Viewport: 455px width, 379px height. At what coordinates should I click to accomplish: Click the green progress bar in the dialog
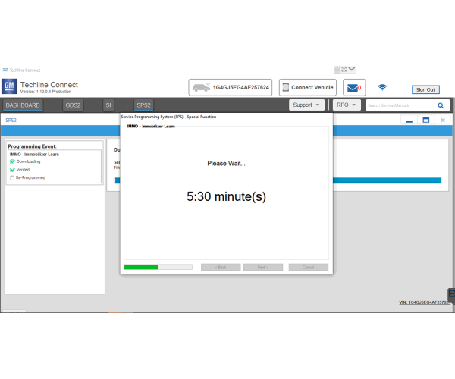[x=158, y=267]
